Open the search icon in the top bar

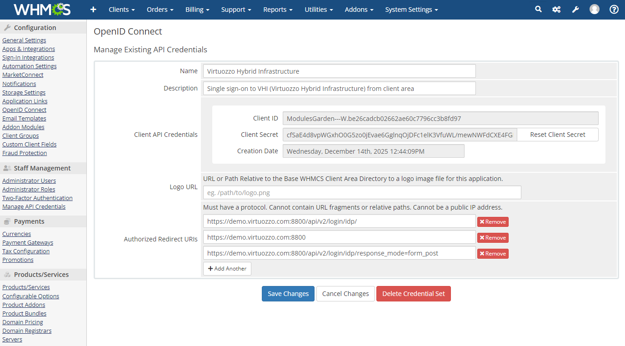538,9
